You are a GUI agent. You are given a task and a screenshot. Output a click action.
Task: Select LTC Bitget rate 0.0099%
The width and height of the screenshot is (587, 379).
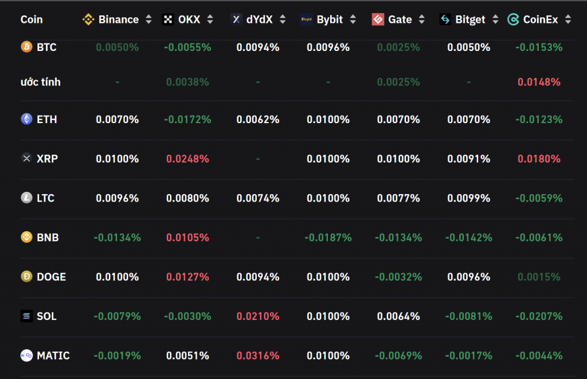[469, 198]
